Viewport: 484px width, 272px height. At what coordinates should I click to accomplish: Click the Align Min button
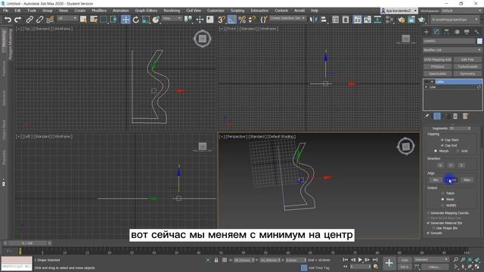point(436,180)
